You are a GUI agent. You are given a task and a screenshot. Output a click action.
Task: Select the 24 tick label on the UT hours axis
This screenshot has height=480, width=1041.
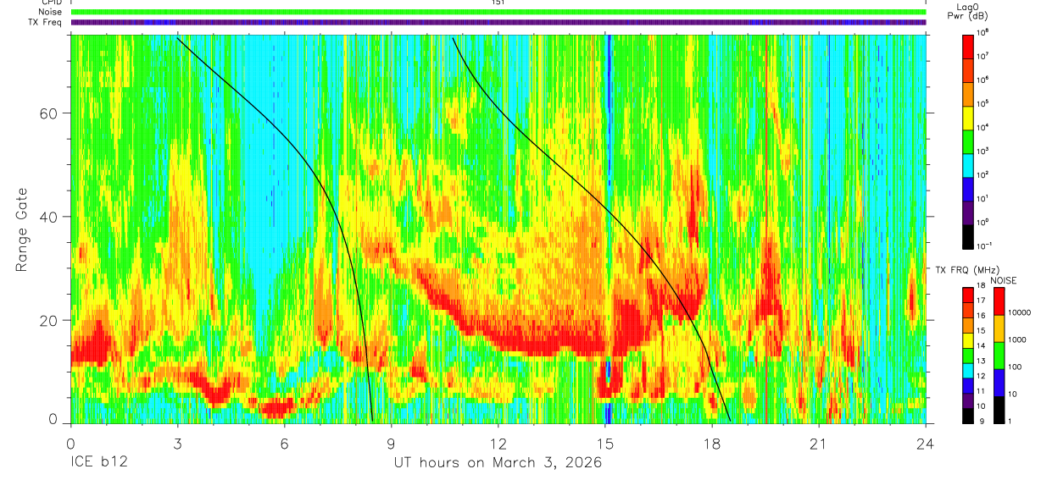(x=926, y=443)
